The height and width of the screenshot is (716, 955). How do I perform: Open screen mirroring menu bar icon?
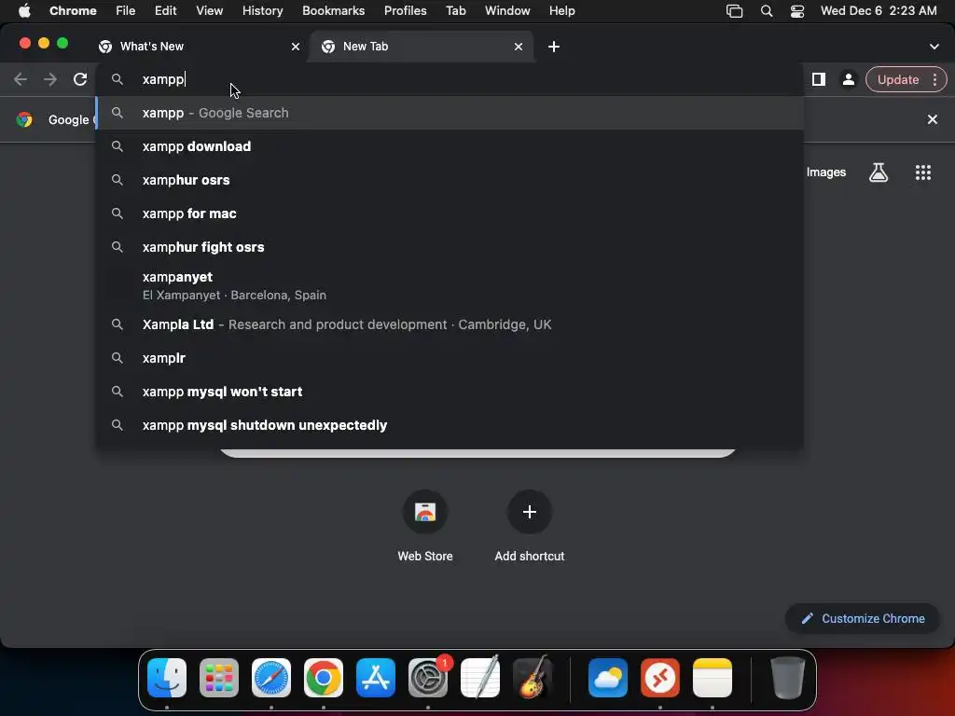click(x=735, y=11)
